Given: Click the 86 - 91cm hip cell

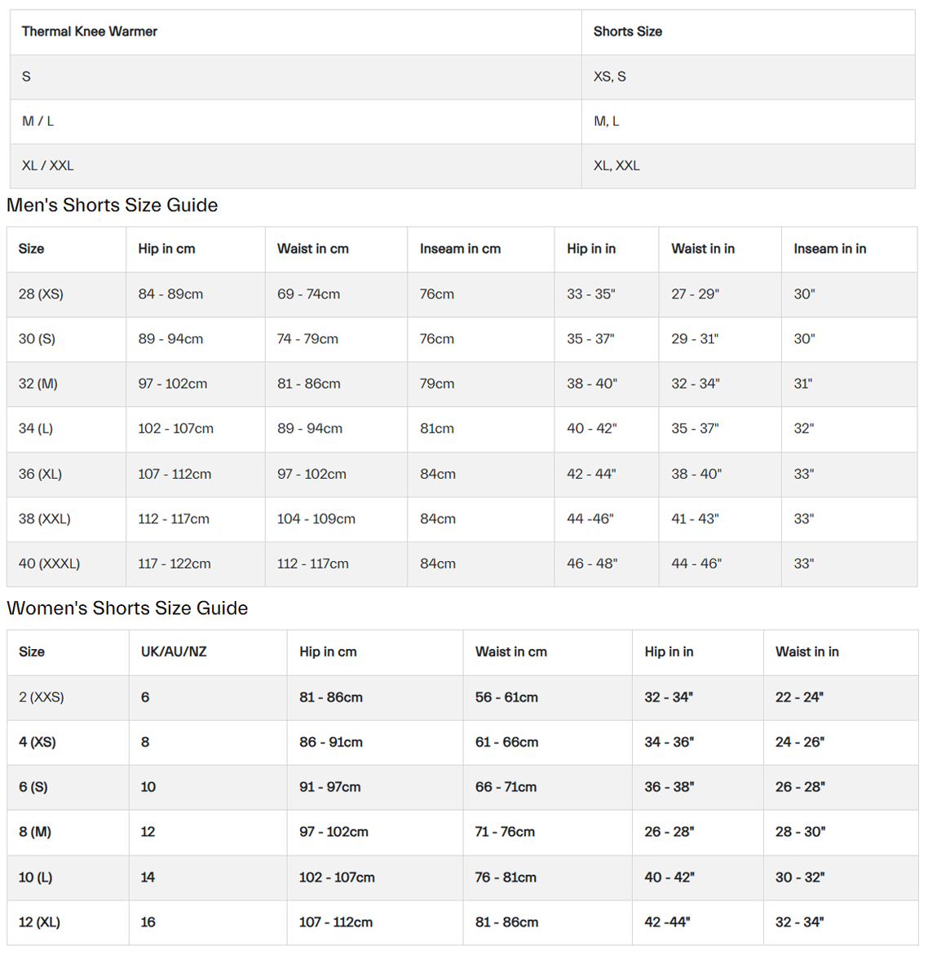Looking at the screenshot, I should pyautogui.click(x=331, y=742).
